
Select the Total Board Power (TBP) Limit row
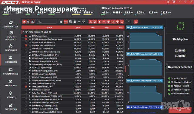pyautogui.click(x=73, y=93)
